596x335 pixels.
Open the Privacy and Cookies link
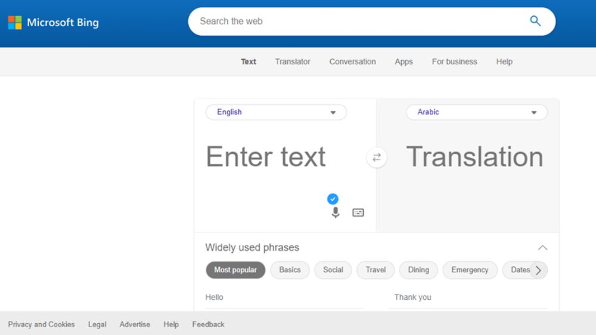41,324
